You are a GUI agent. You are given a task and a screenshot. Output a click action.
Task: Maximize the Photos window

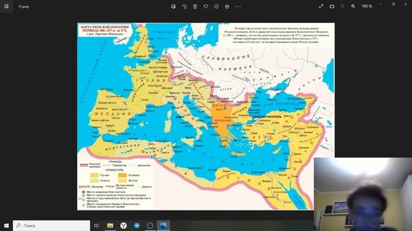(x=393, y=4)
